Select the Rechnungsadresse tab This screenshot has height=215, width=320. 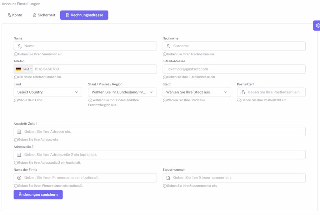pyautogui.click(x=84, y=15)
